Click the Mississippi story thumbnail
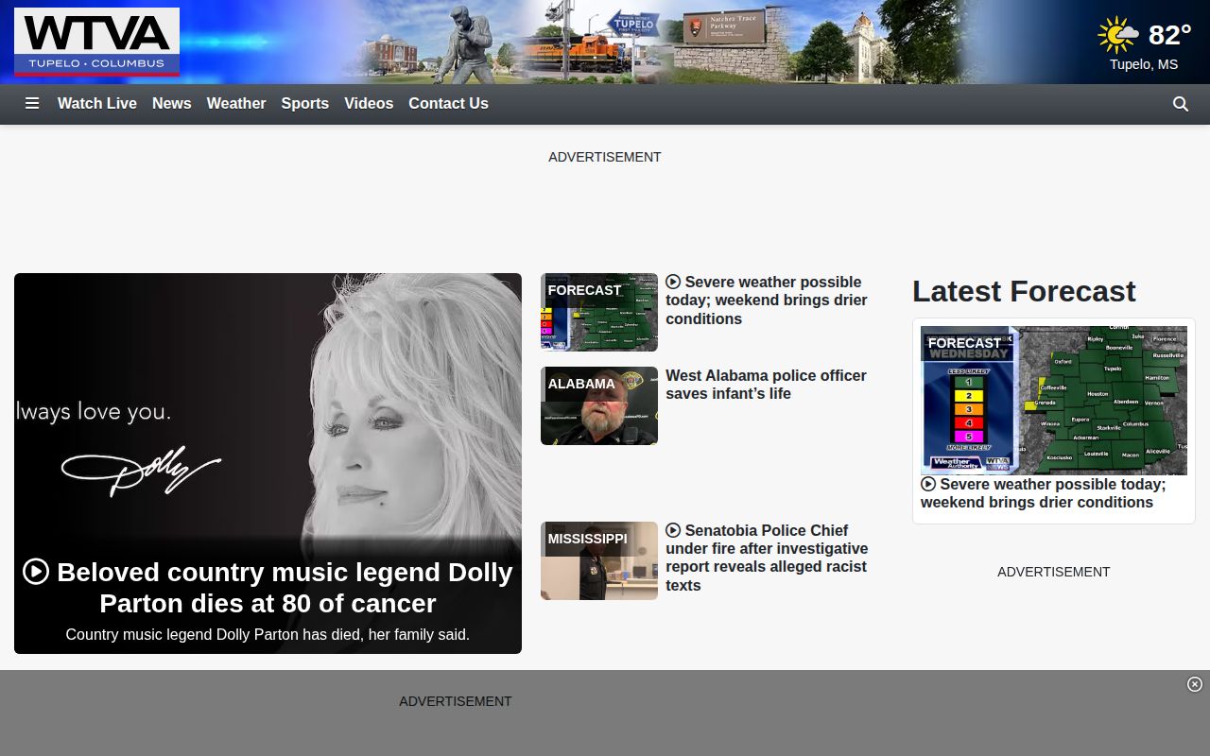This screenshot has height=756, width=1210. click(x=599, y=561)
